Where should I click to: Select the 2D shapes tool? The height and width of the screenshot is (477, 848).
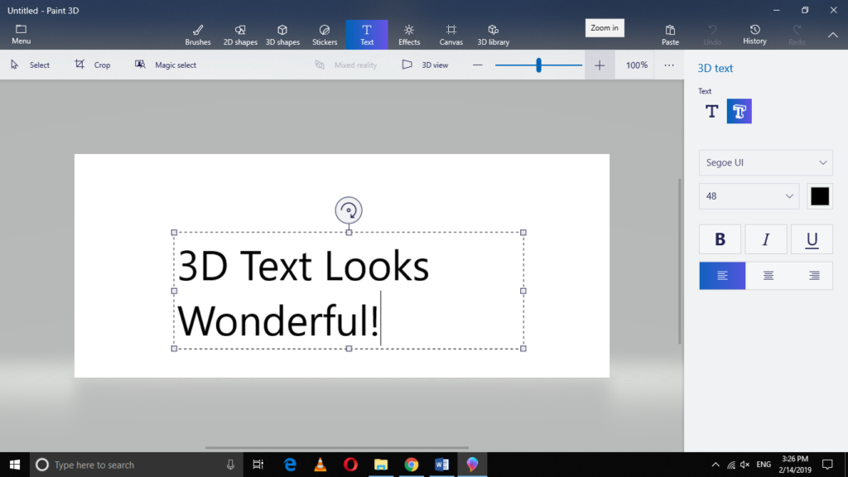[240, 35]
